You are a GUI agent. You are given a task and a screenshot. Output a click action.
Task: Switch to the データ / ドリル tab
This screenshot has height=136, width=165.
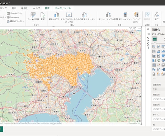(63, 8)
